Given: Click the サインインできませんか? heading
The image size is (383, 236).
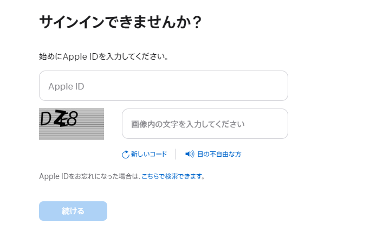Looking at the screenshot, I should click(x=120, y=22).
